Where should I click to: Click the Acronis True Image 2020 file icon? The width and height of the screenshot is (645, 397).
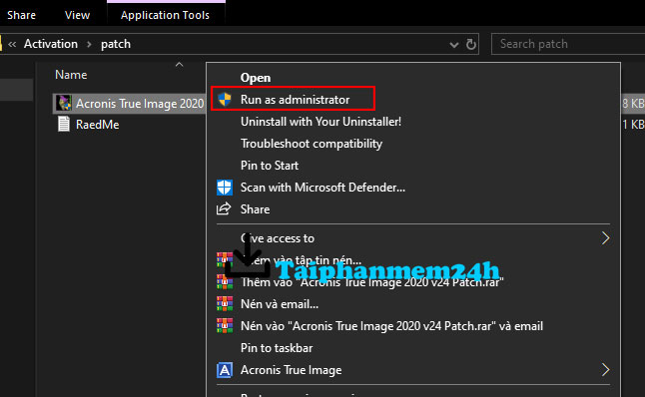tap(64, 103)
